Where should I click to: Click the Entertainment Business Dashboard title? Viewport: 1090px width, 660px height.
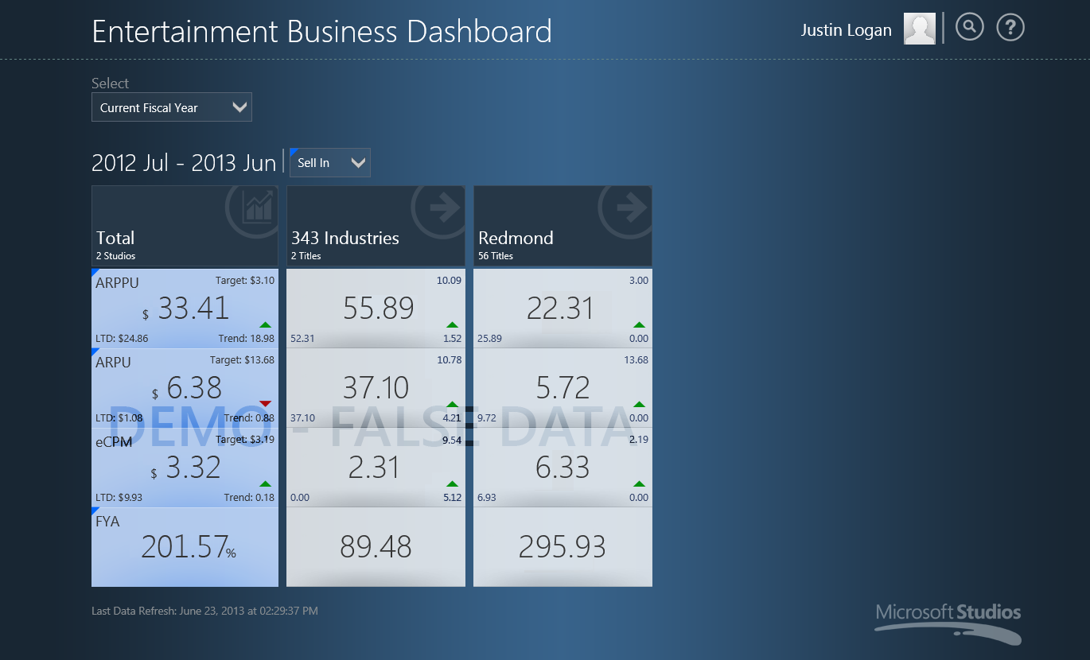tap(321, 32)
